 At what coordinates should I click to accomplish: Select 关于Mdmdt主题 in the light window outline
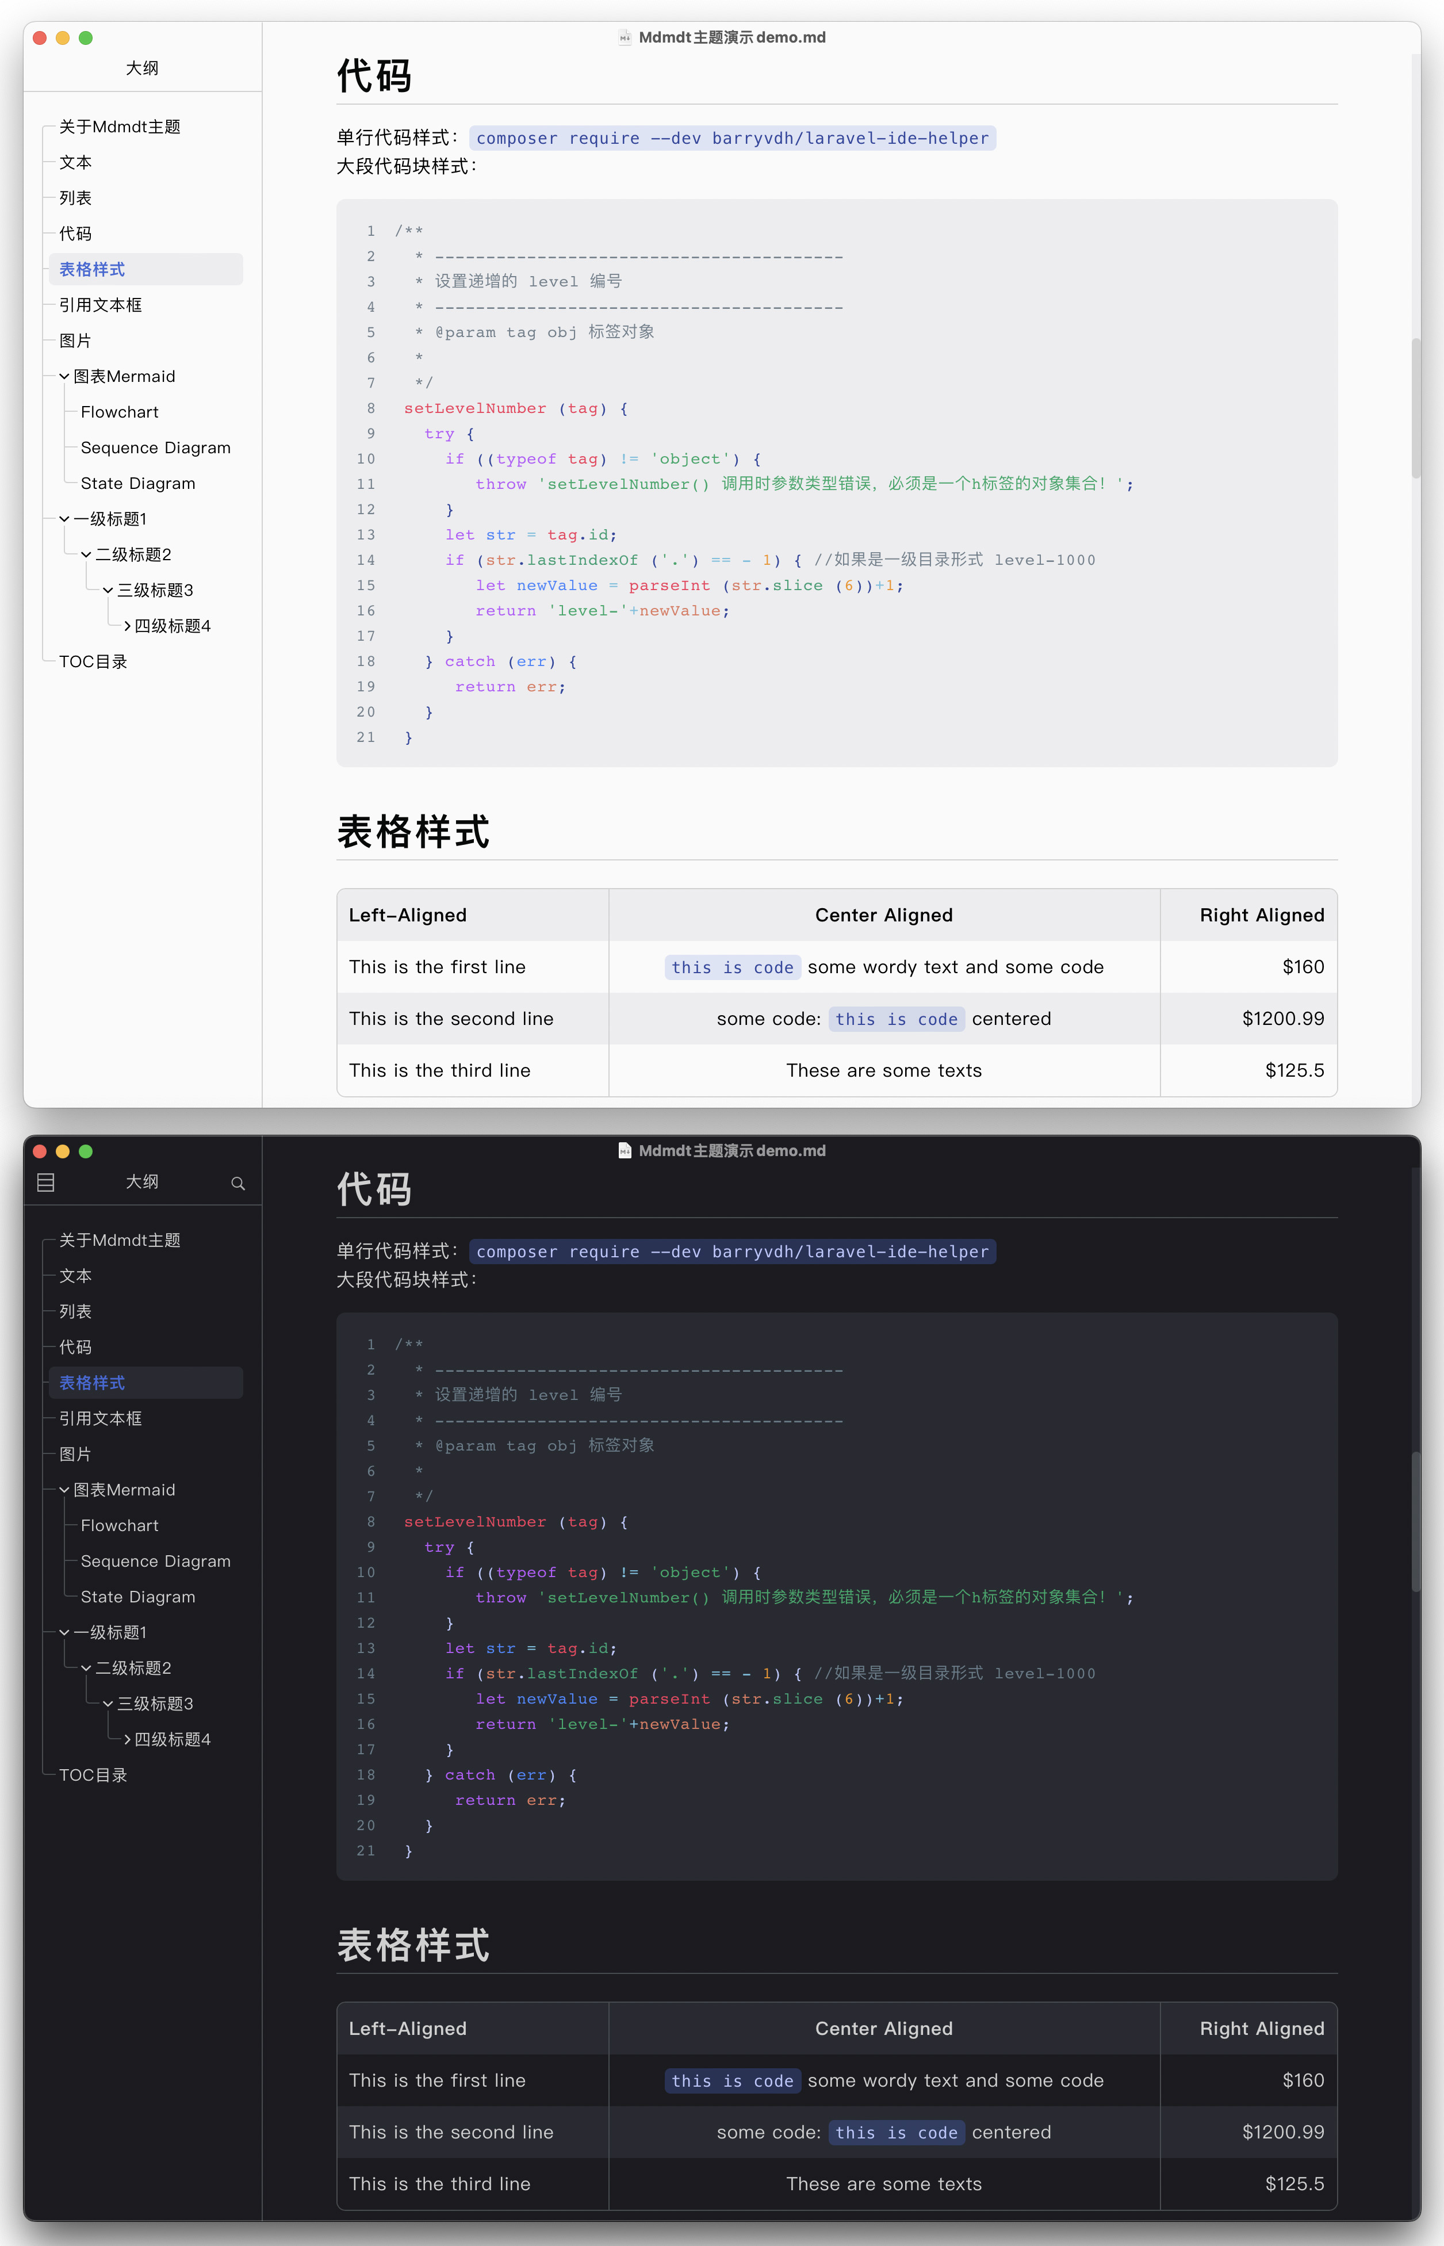(x=120, y=128)
